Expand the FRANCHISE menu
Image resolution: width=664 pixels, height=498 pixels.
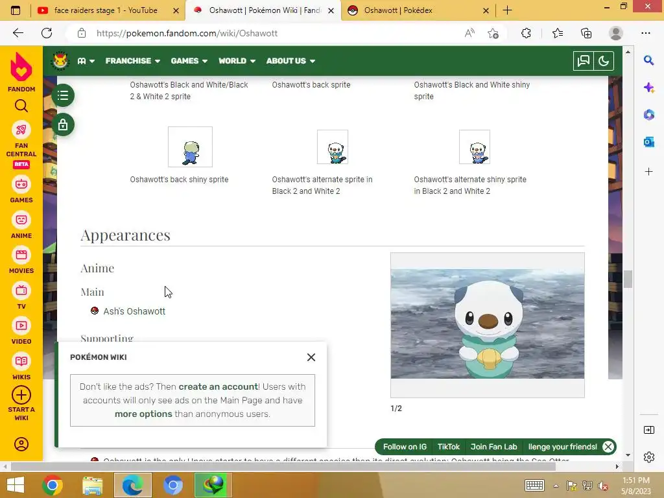coord(132,61)
